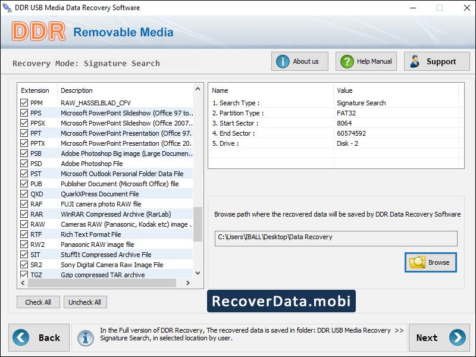Uncheck the RAF extension checkbox
476x357 pixels.
(24, 204)
